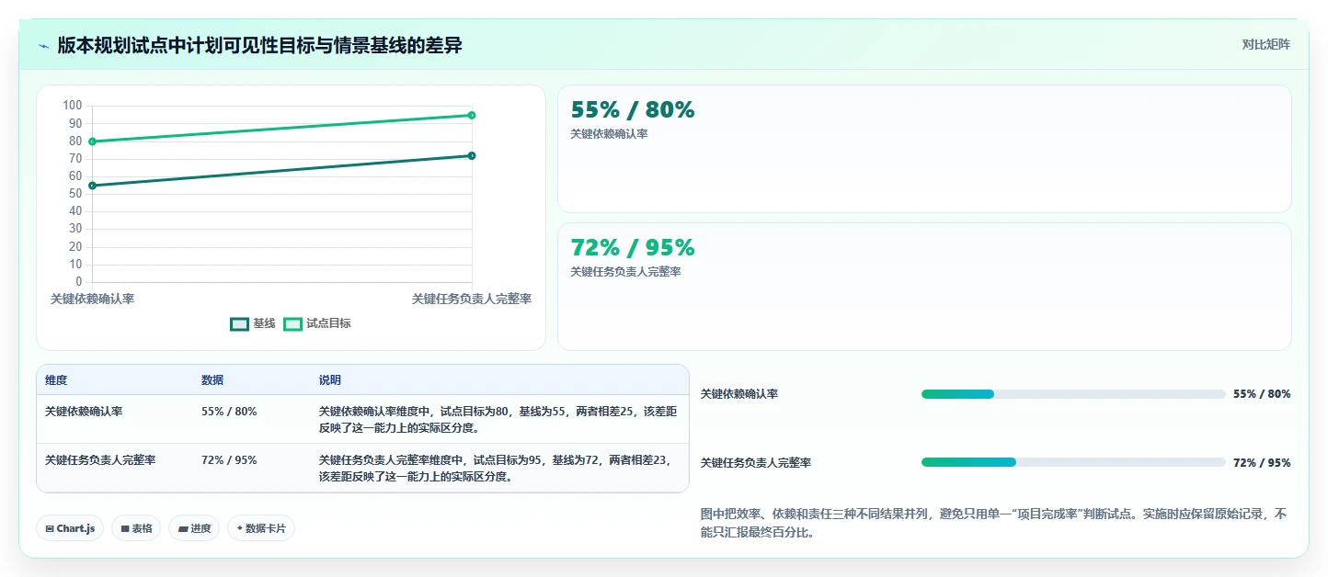Click the 数据卡片 tag chip
Viewport: 1328px width, 577px height.
pyautogui.click(x=261, y=528)
